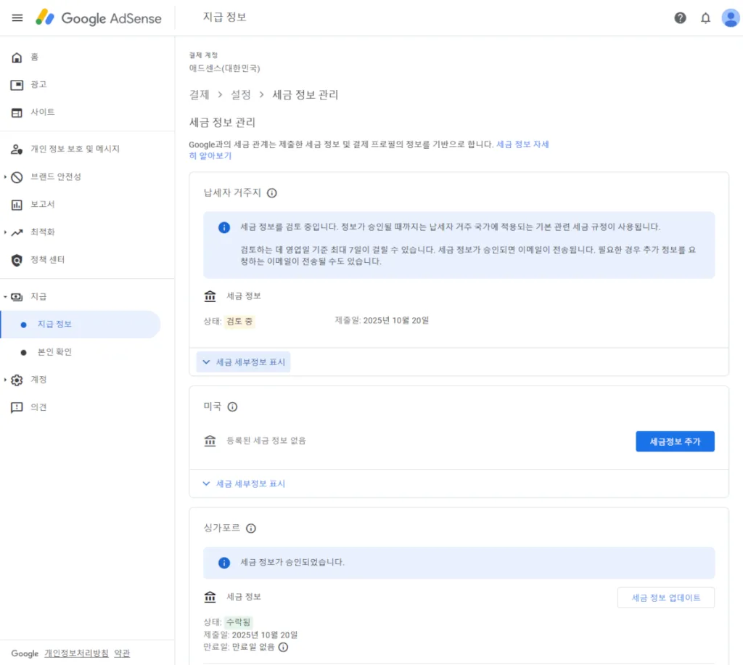The width and height of the screenshot is (743, 665).
Task: Click the info icon next to 만료일 없음
Action: [284, 647]
